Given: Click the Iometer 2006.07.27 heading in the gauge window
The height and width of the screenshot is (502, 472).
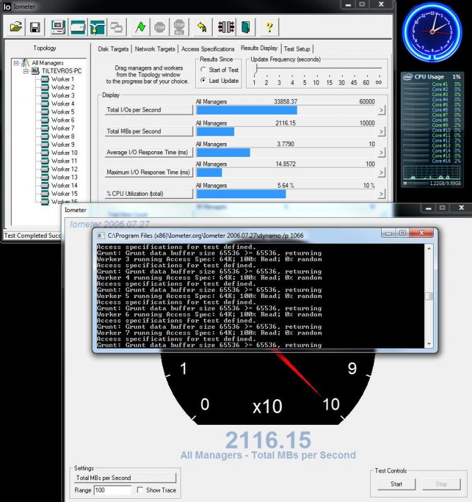Looking at the screenshot, I should 109,224.
